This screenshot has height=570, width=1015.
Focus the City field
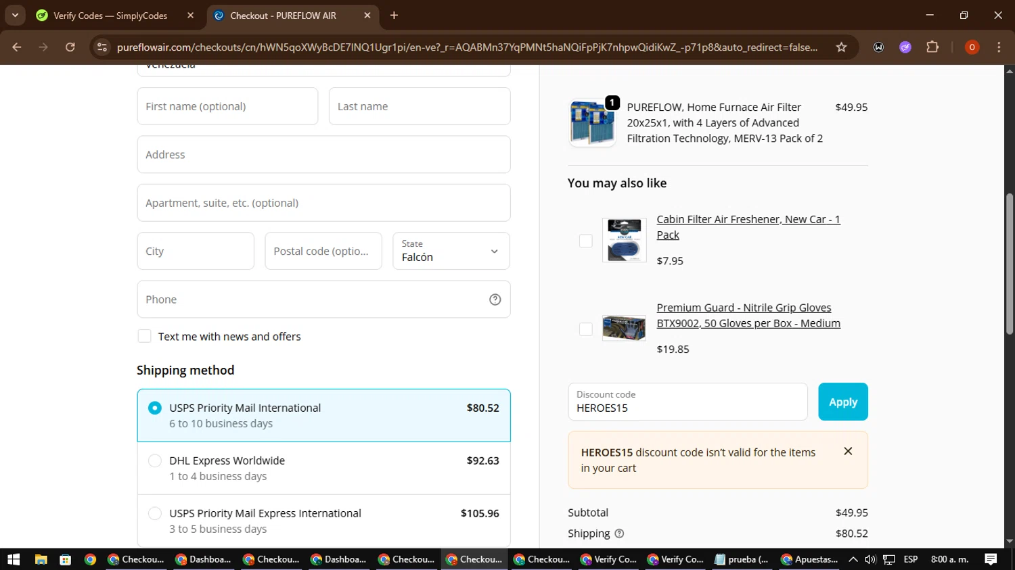[196, 251]
